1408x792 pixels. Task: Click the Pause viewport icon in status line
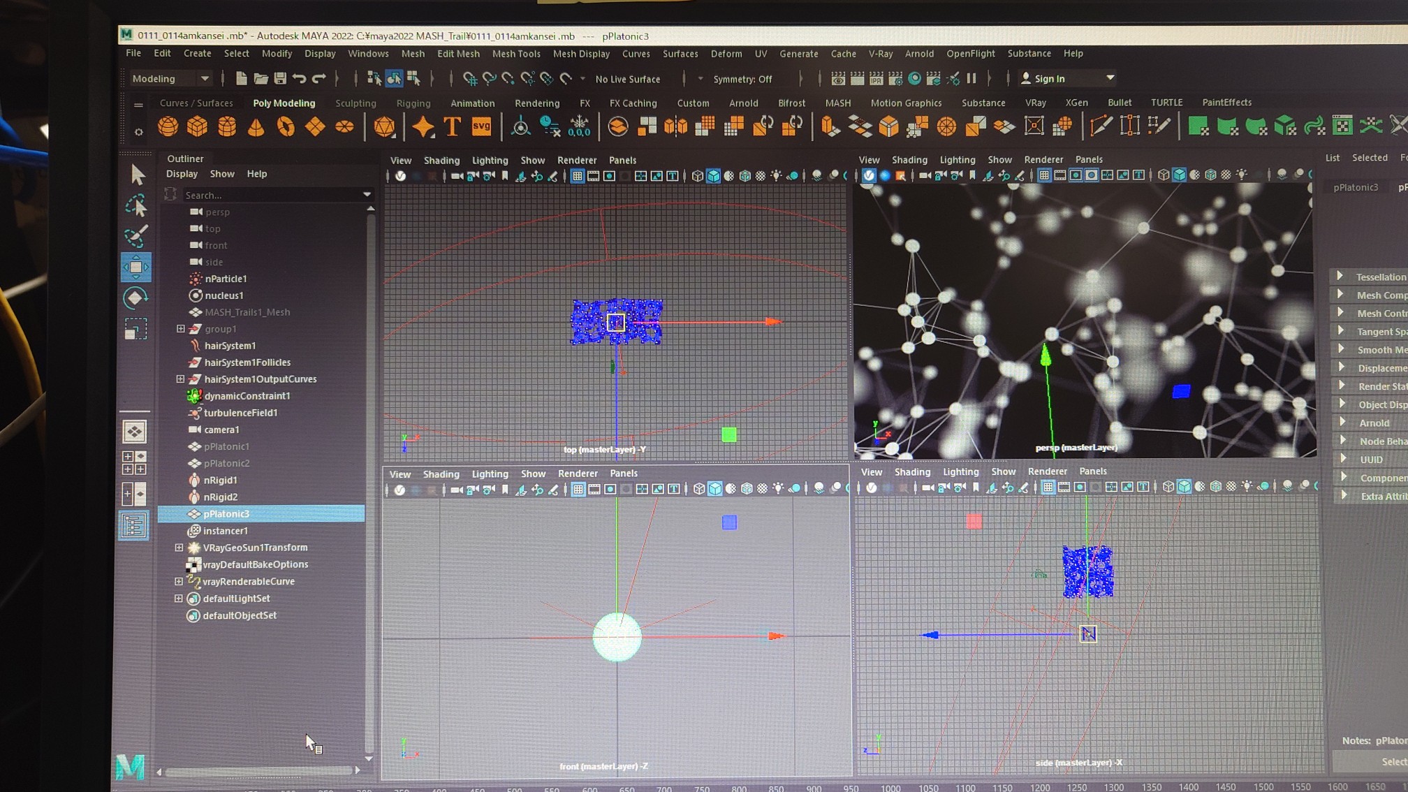971,78
